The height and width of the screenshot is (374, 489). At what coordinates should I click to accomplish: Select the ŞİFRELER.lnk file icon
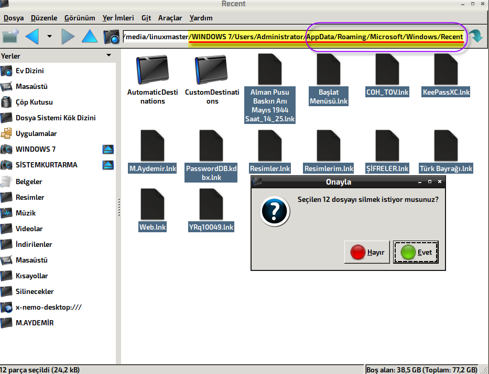pyautogui.click(x=387, y=145)
